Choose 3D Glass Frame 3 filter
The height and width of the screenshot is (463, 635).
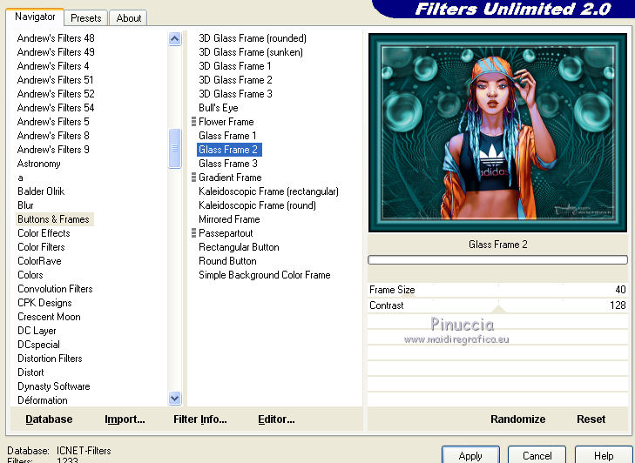pyautogui.click(x=235, y=94)
